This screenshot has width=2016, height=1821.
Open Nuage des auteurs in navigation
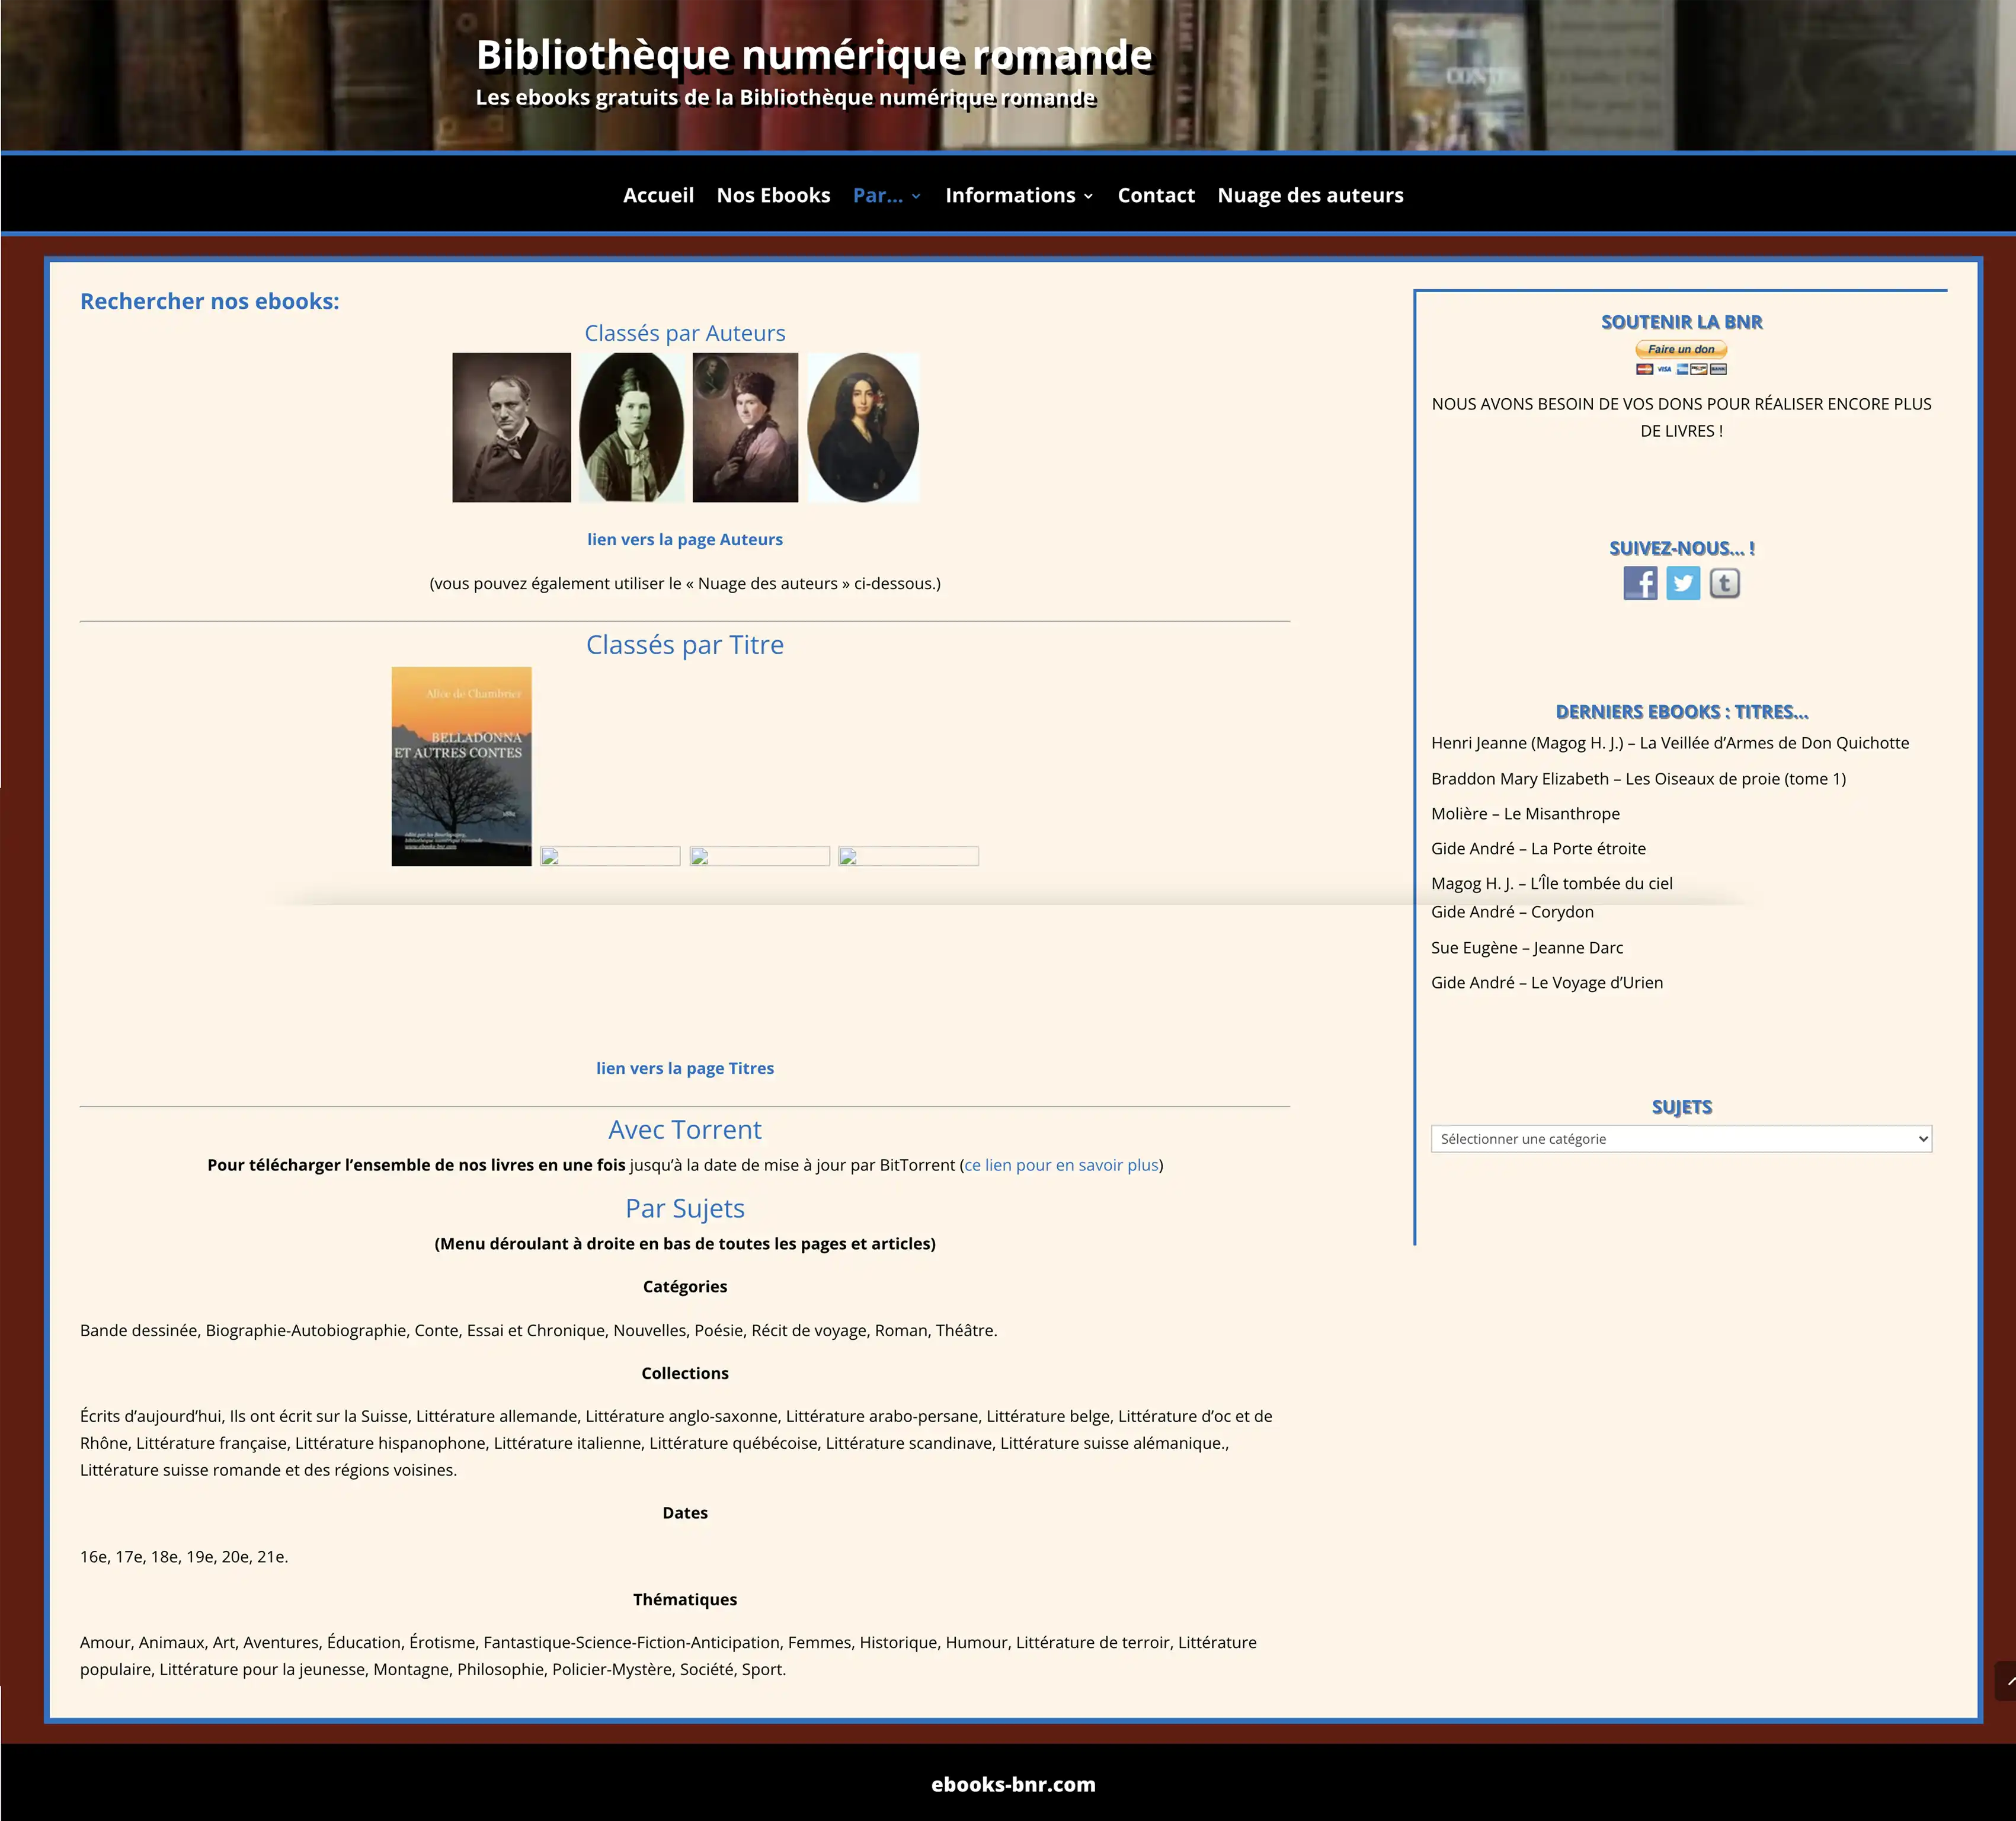1310,196
